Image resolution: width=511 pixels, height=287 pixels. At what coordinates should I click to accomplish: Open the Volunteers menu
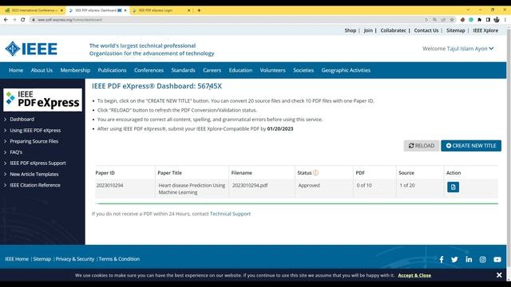tap(273, 70)
